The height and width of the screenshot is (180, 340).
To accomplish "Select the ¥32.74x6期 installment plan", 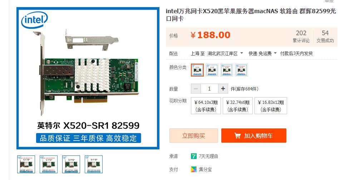I will (x=238, y=106).
